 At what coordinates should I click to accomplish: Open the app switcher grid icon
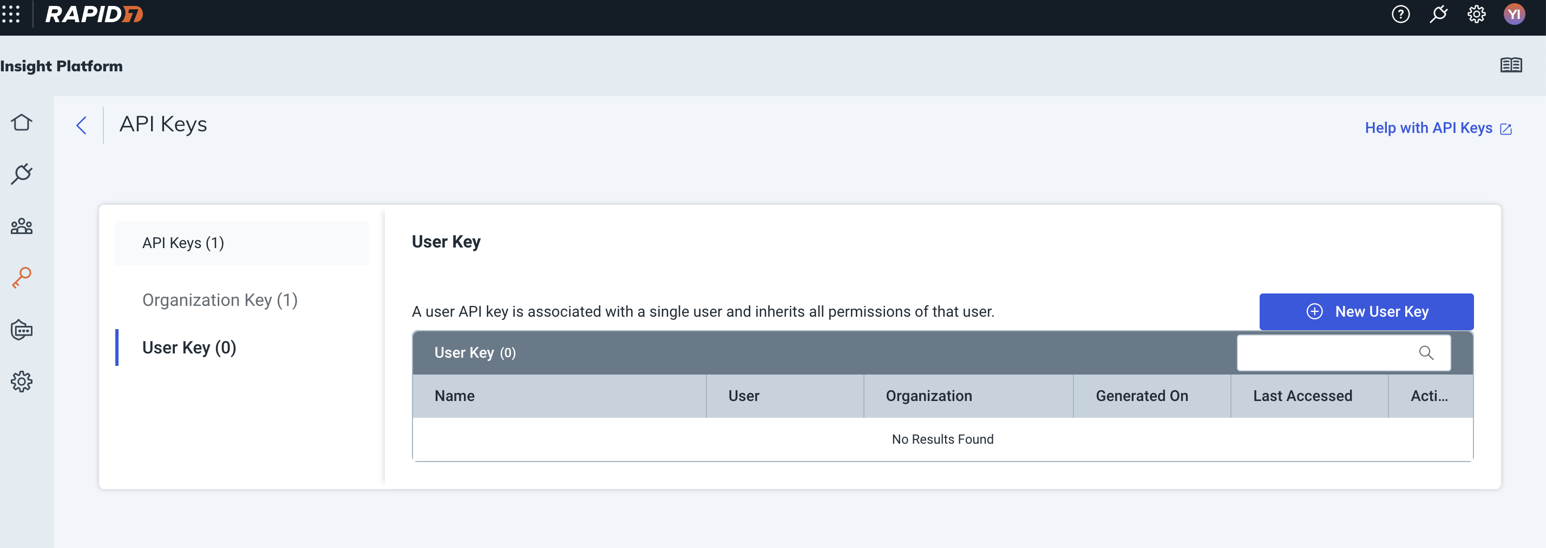(x=11, y=14)
